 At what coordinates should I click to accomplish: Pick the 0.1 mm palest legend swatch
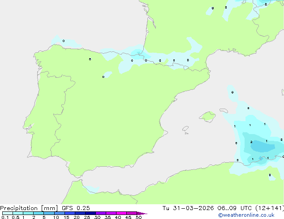click(x=8, y=213)
